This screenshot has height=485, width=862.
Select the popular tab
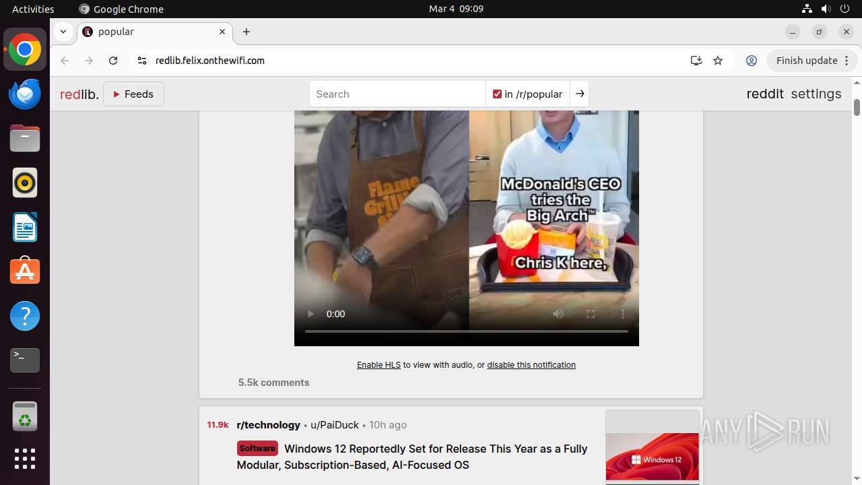tap(155, 32)
